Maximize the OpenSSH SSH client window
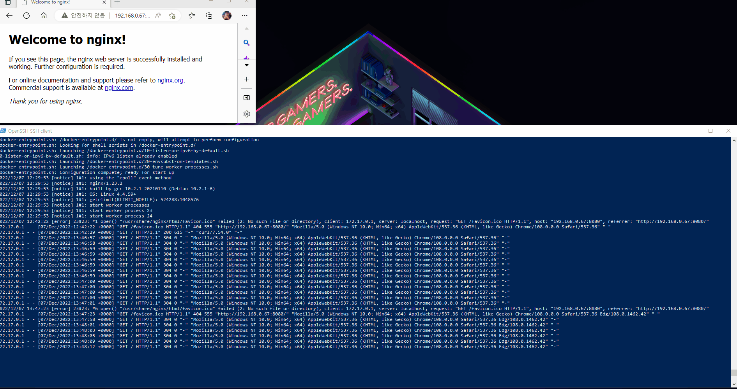The width and height of the screenshot is (737, 389). tap(710, 131)
